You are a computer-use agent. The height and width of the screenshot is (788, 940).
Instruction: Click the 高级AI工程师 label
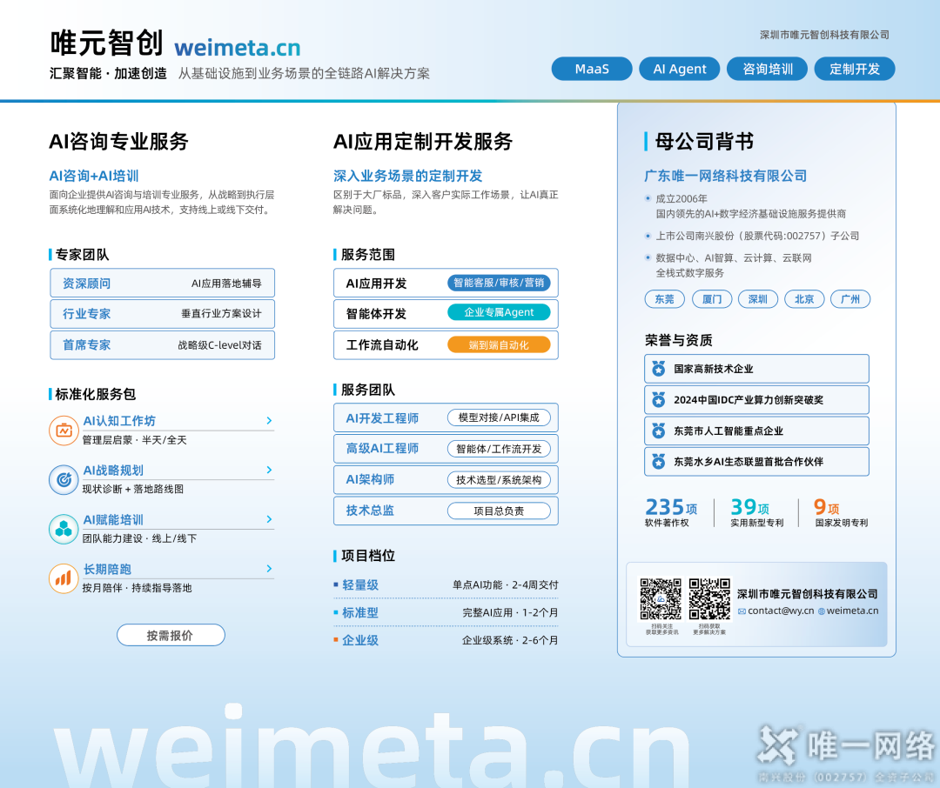[x=382, y=448]
